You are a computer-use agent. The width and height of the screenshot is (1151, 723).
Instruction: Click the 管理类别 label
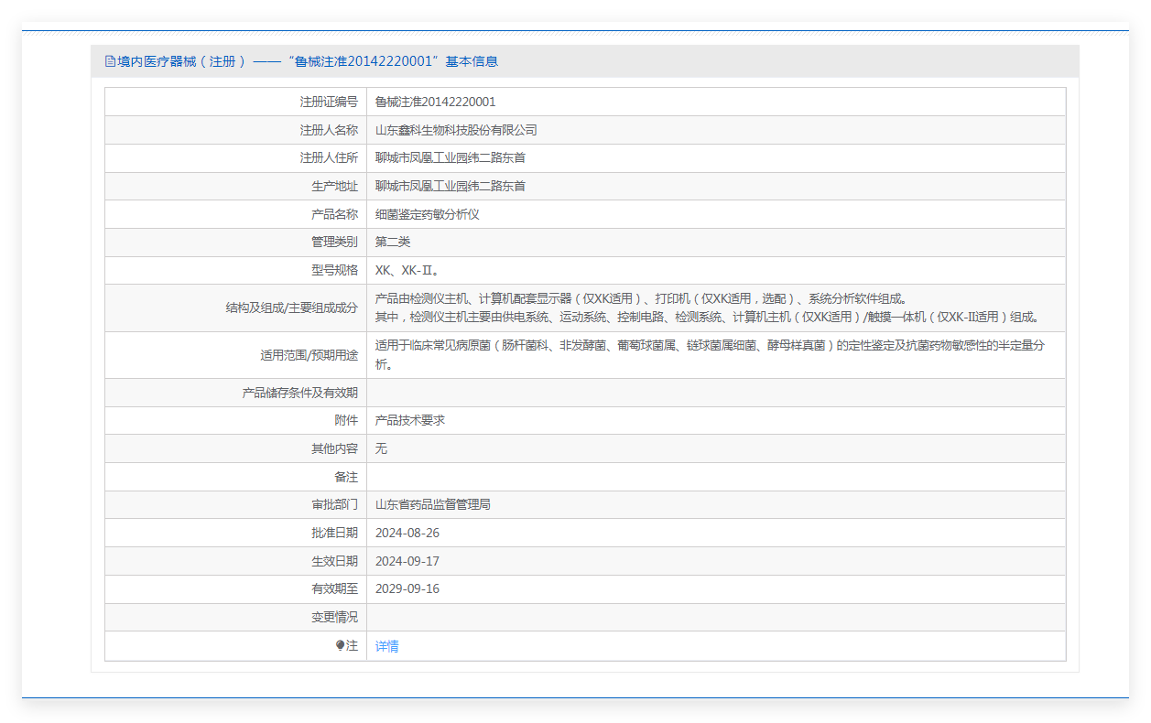click(x=334, y=242)
